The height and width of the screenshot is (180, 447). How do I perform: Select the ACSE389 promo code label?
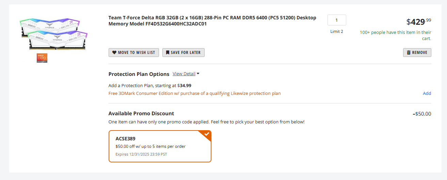coord(126,139)
